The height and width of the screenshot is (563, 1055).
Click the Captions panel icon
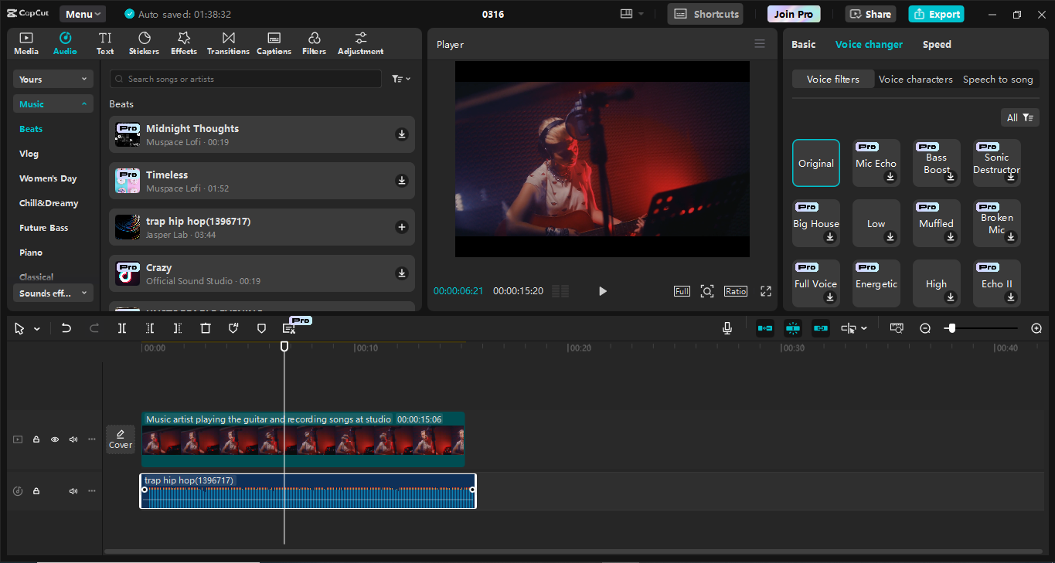click(274, 42)
